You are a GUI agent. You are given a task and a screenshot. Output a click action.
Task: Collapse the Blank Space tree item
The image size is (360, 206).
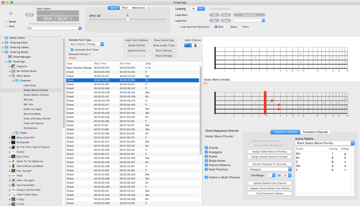click(10, 76)
